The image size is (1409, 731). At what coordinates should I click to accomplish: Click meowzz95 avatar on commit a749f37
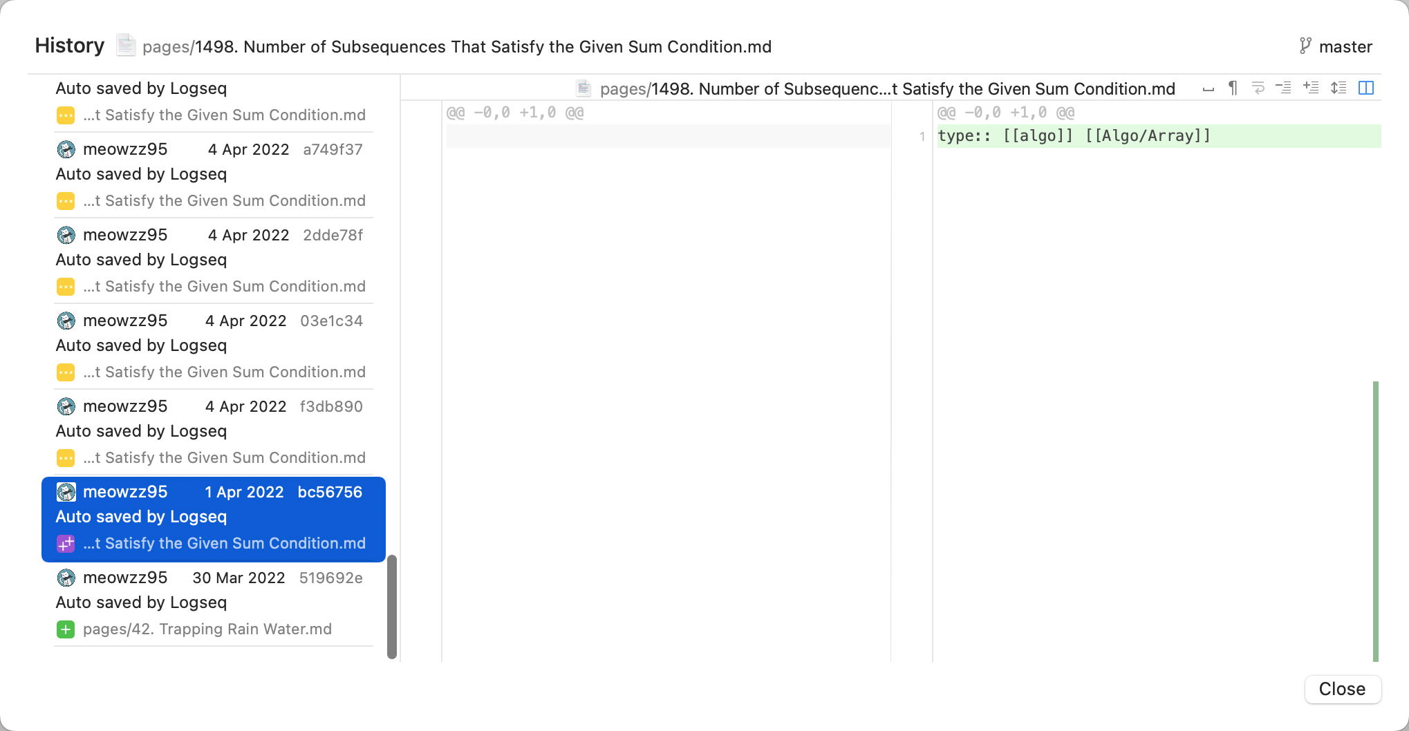[x=66, y=149]
